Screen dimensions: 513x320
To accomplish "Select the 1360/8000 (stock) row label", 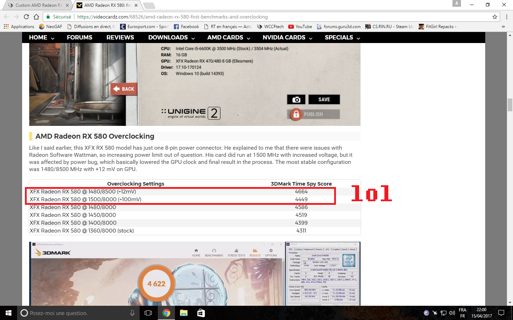I will pyautogui.click(x=82, y=231).
